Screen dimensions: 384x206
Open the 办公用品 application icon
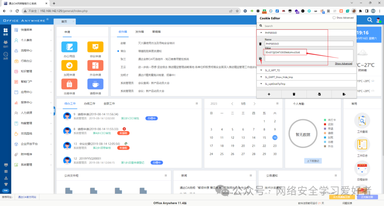pos(69,47)
